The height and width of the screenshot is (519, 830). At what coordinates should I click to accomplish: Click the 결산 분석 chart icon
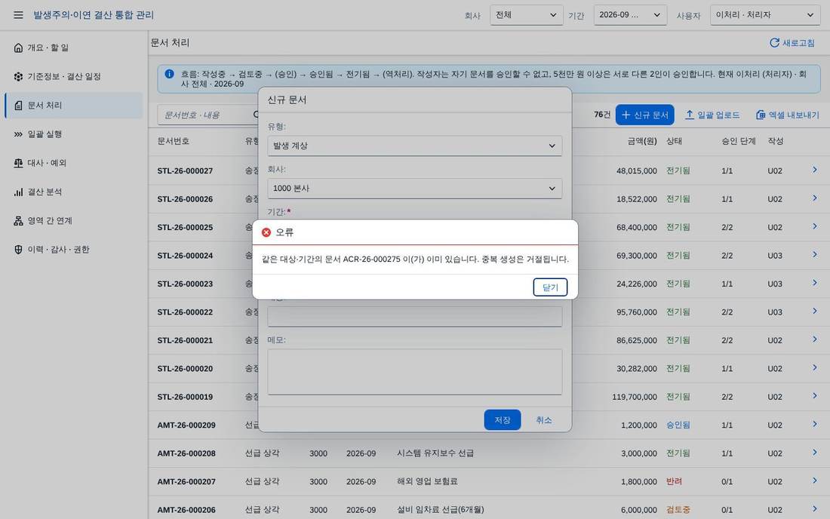coord(19,192)
